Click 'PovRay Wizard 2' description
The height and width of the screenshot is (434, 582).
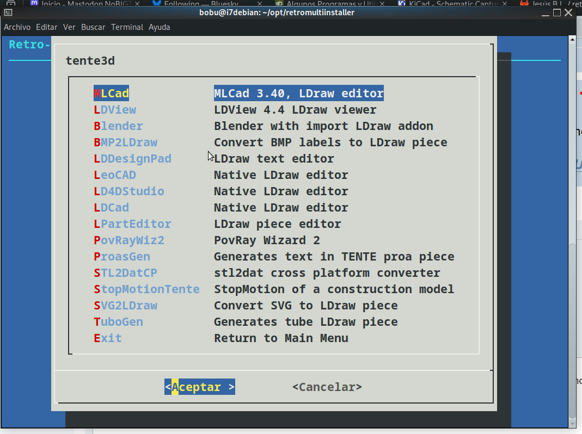coord(267,240)
